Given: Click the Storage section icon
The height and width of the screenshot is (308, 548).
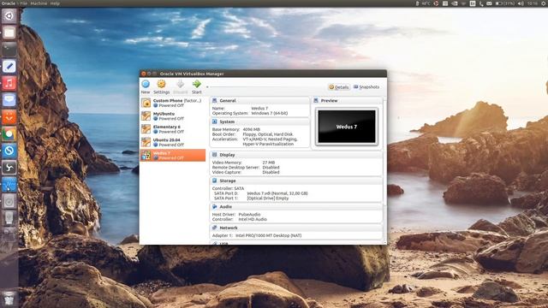Looking at the screenshot, I should [x=215, y=181].
